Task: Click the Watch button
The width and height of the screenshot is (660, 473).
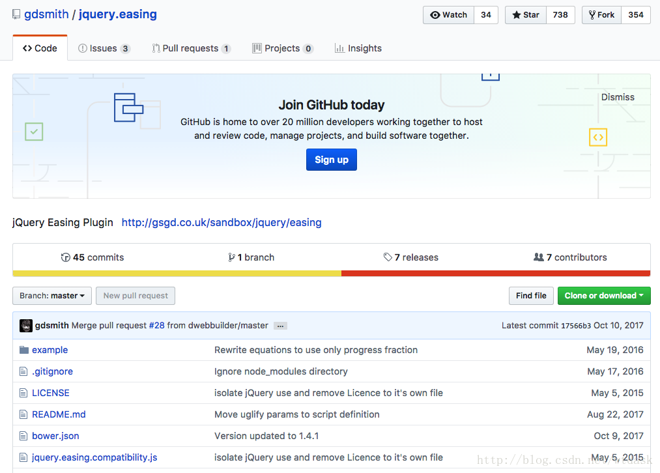Action: pos(449,15)
